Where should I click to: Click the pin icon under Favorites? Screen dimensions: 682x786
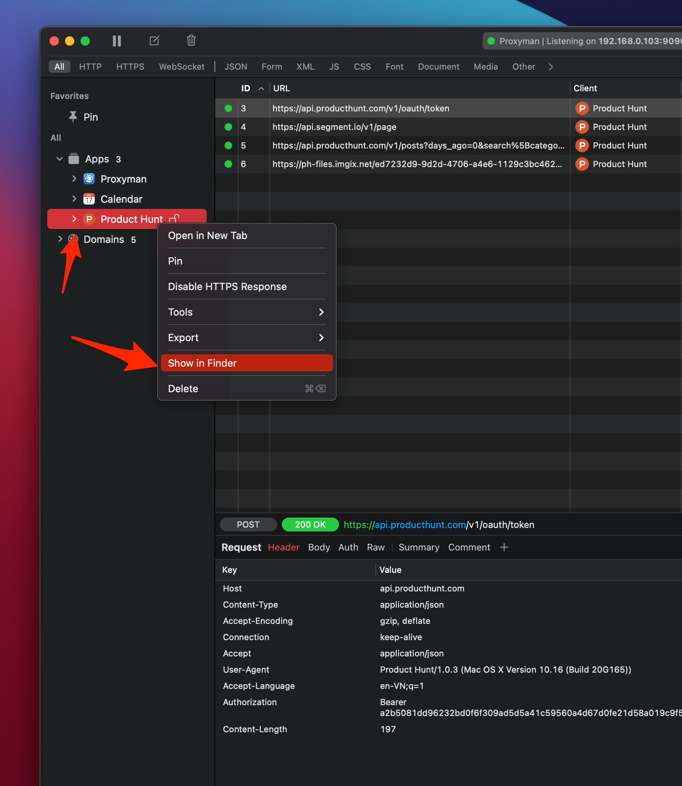click(73, 117)
